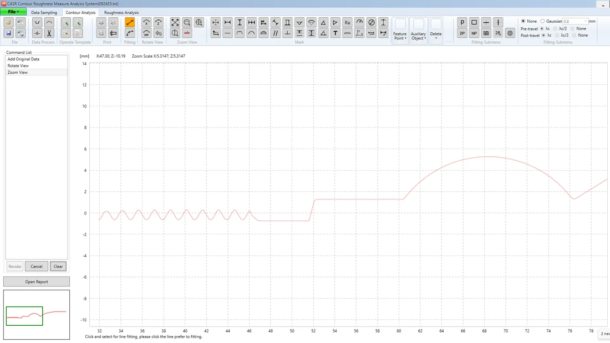Click the Cancel button
This screenshot has width=610, height=343.
pyautogui.click(x=37, y=267)
